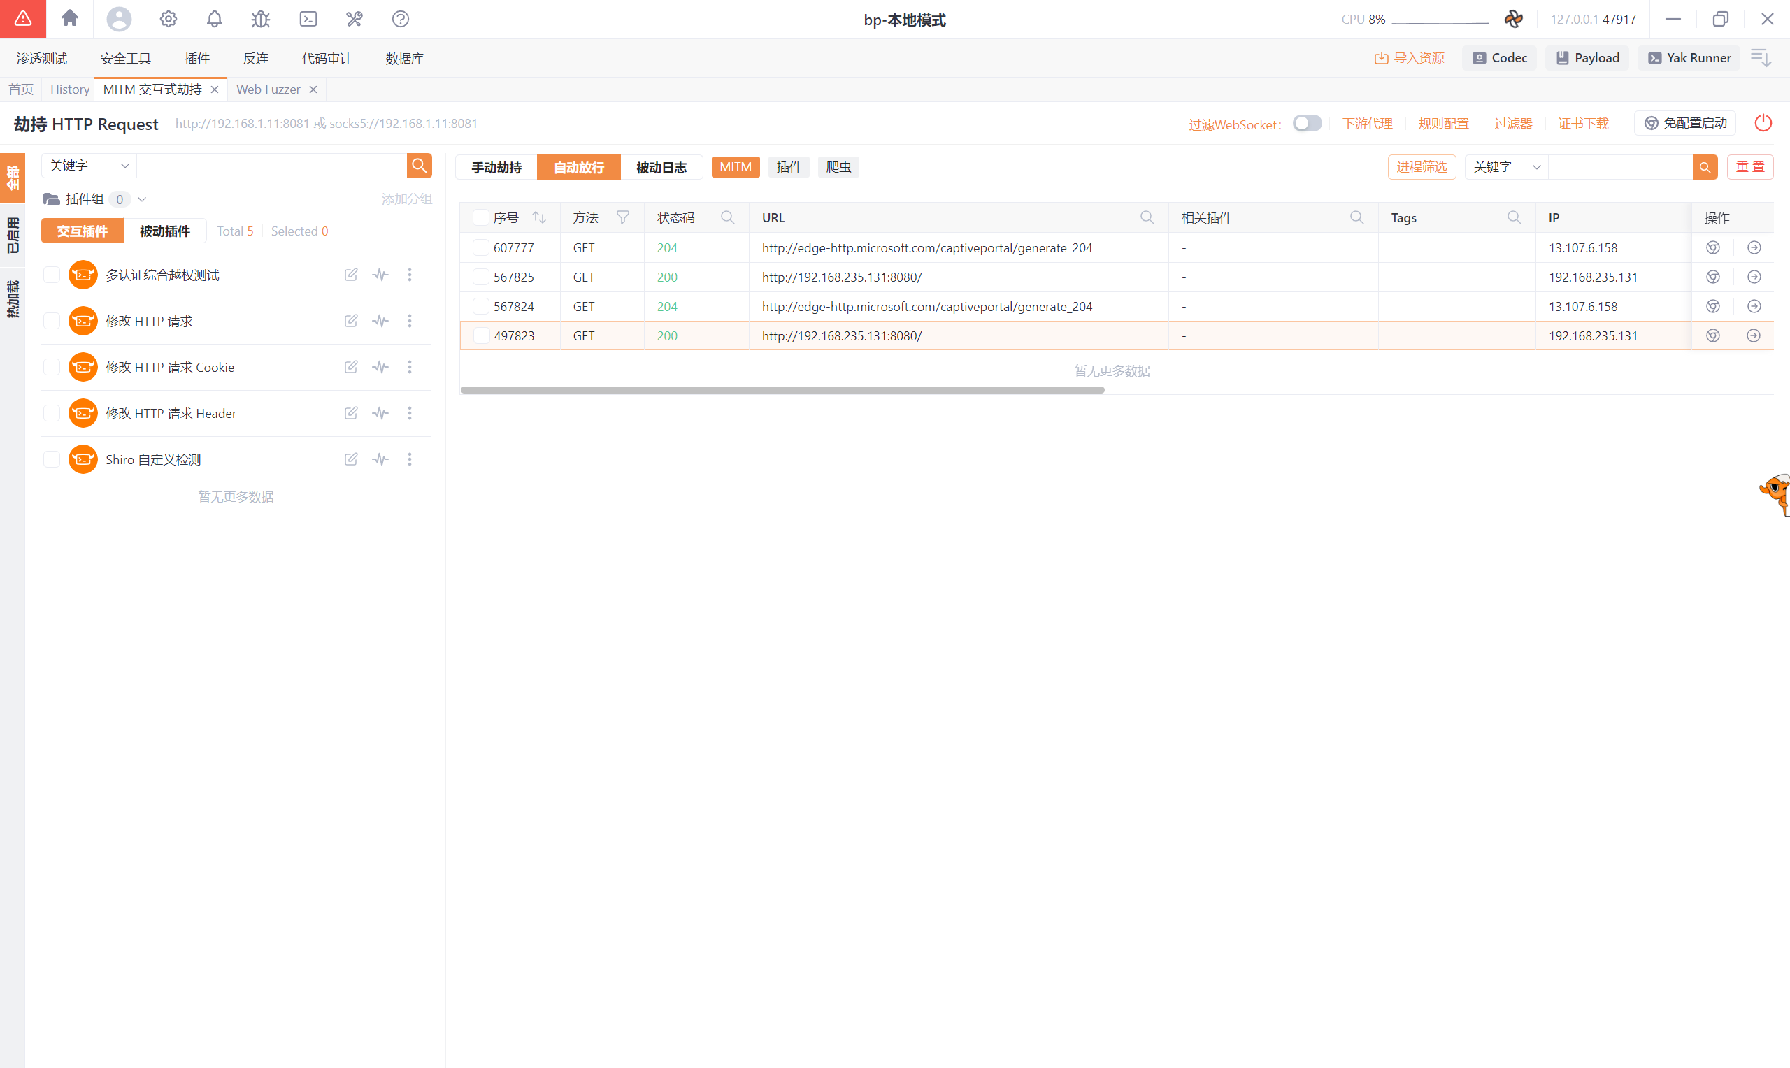This screenshot has height=1068, width=1790.
Task: Open left 关键字 search type dropdown
Action: click(x=89, y=166)
